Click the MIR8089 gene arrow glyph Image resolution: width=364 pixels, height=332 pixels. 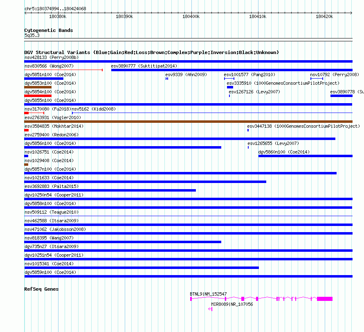click(x=210, y=309)
